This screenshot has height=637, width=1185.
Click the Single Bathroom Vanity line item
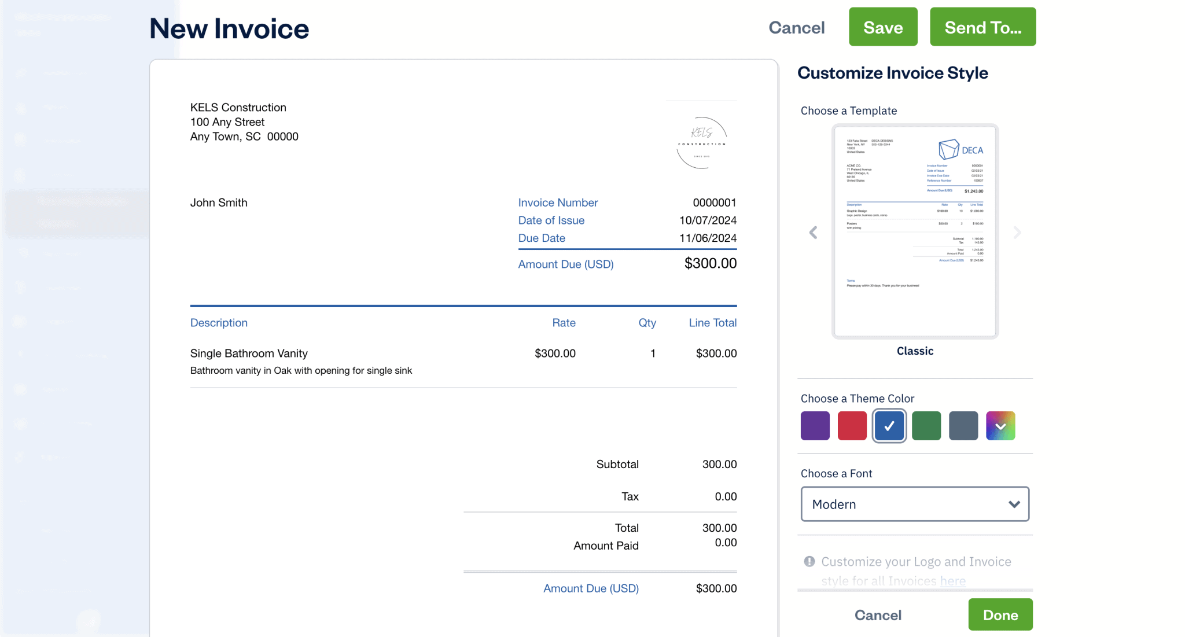click(249, 353)
